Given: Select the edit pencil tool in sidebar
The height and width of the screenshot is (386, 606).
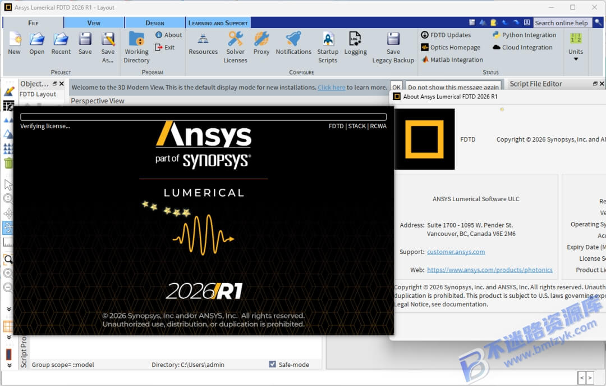Looking at the screenshot, I should (8, 92).
